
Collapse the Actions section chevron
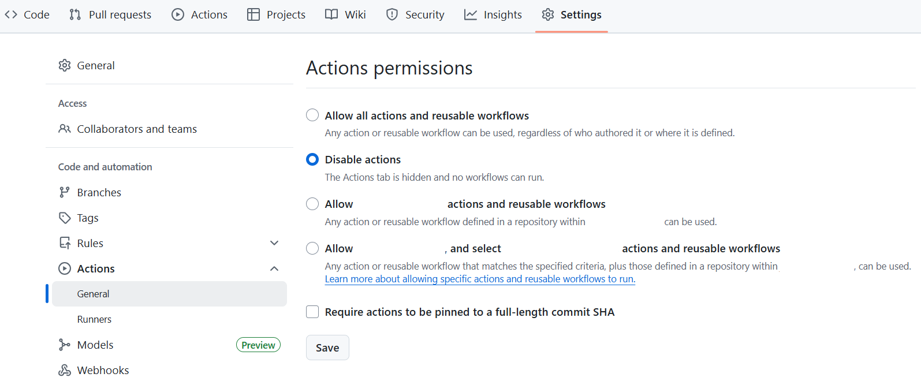274,268
